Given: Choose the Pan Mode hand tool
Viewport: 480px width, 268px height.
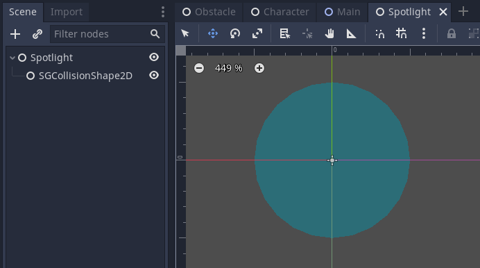Looking at the screenshot, I should [x=329, y=33].
